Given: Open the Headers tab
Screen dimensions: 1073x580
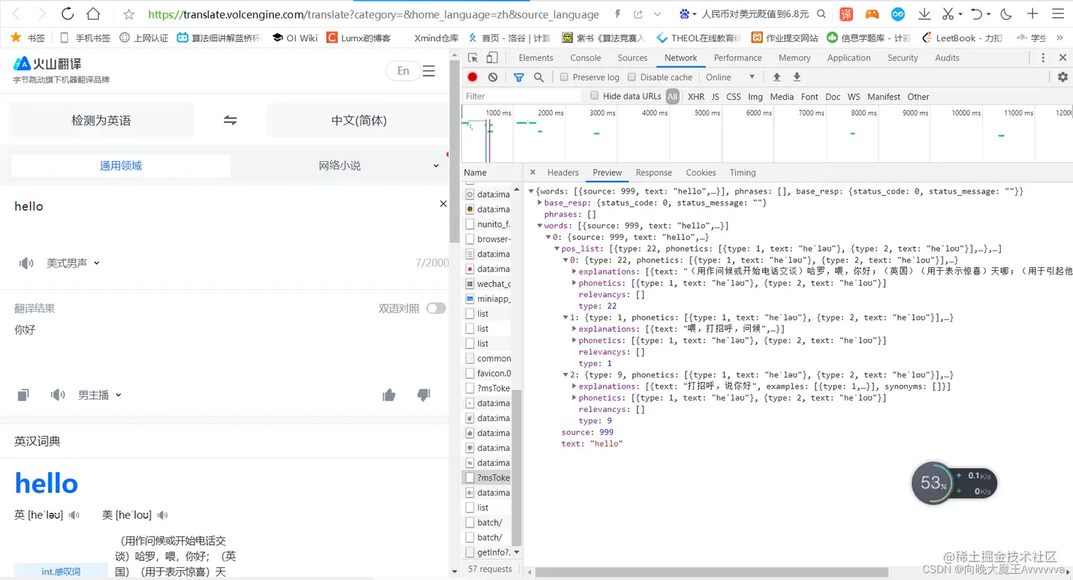Looking at the screenshot, I should 563,172.
